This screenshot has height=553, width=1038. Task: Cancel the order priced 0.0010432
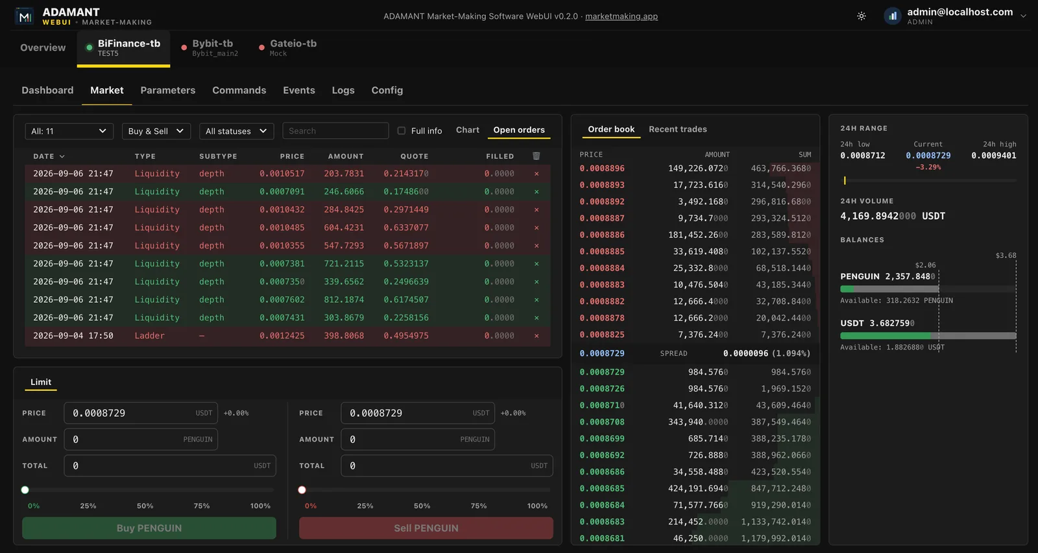pyautogui.click(x=537, y=210)
